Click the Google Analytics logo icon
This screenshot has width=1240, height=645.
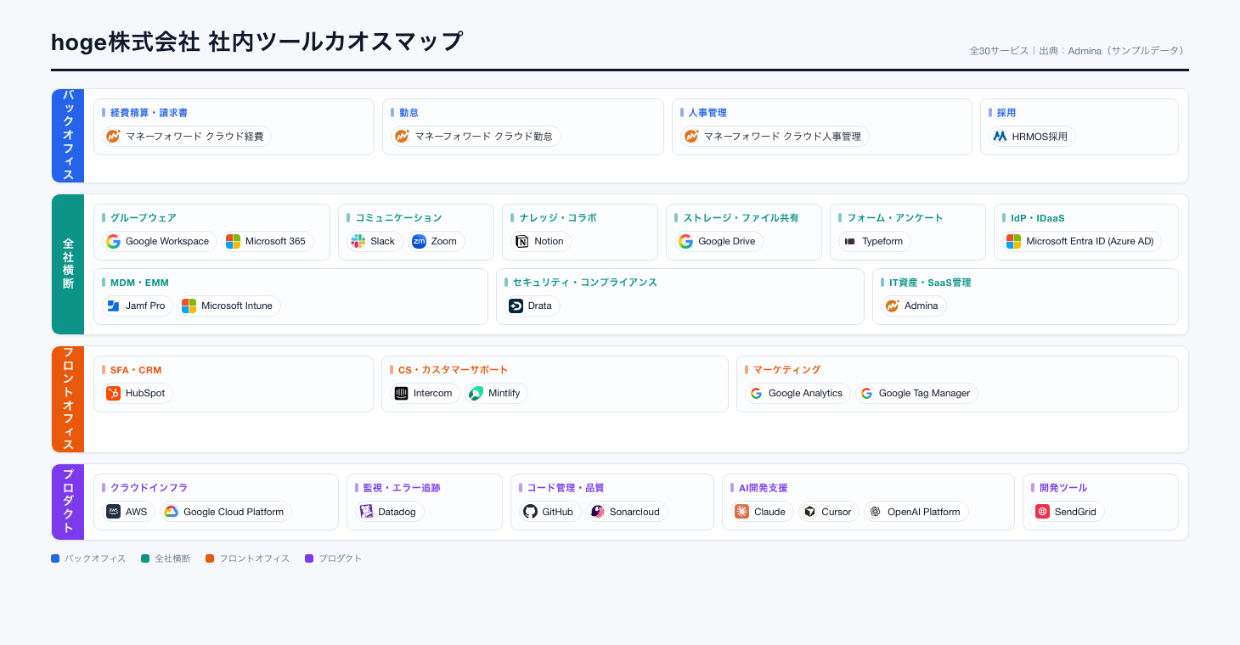pos(756,393)
